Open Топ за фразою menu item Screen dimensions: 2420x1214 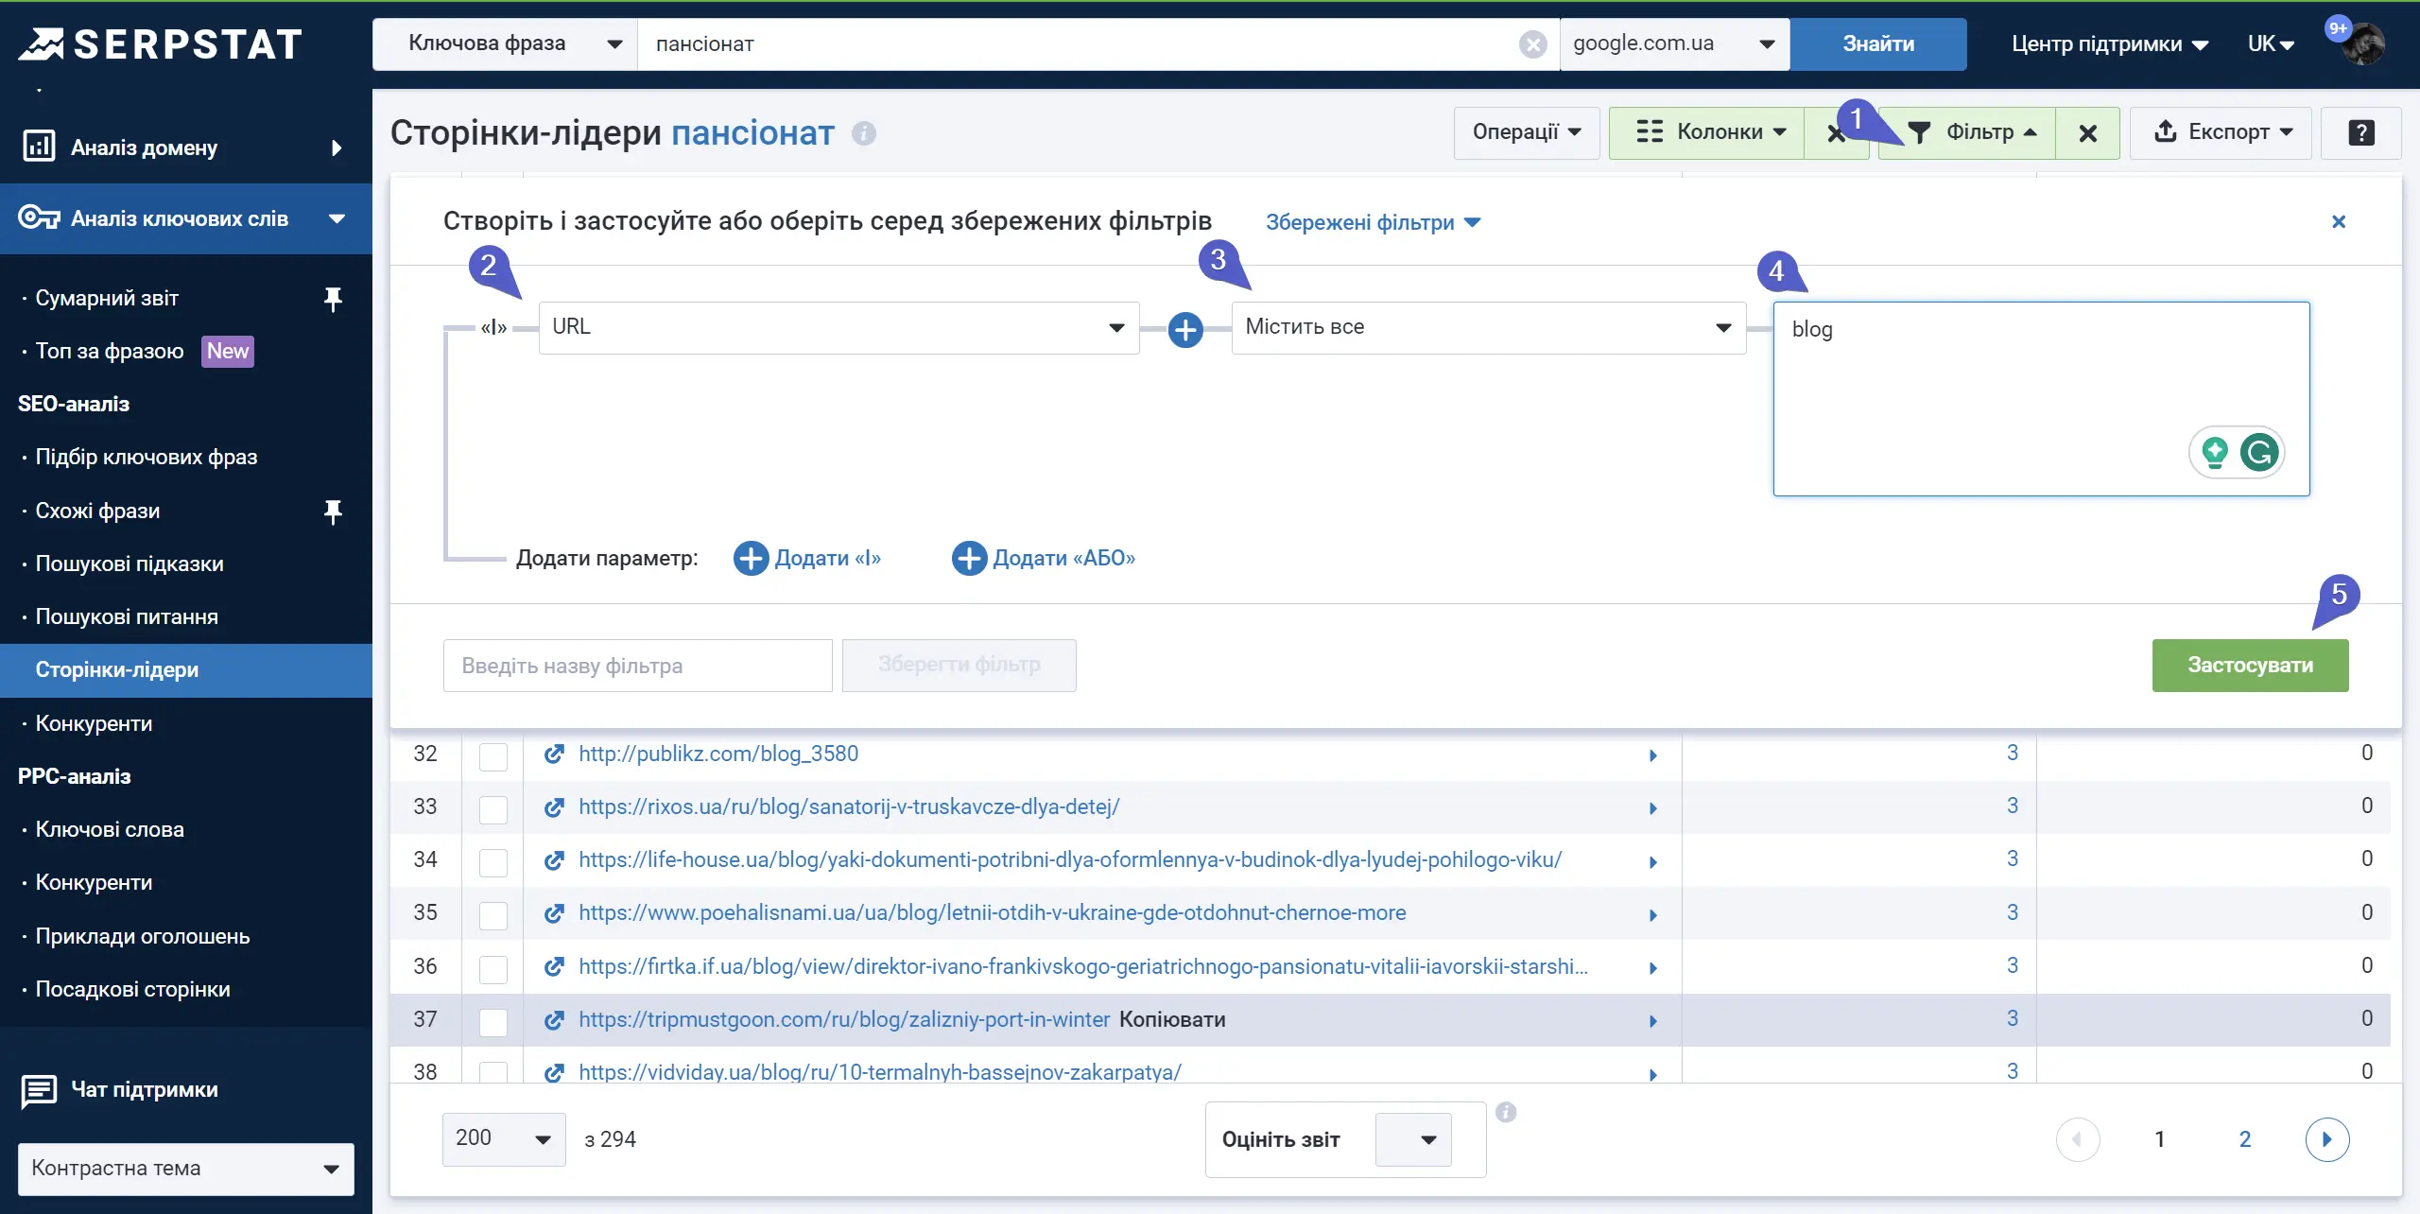[x=110, y=352]
